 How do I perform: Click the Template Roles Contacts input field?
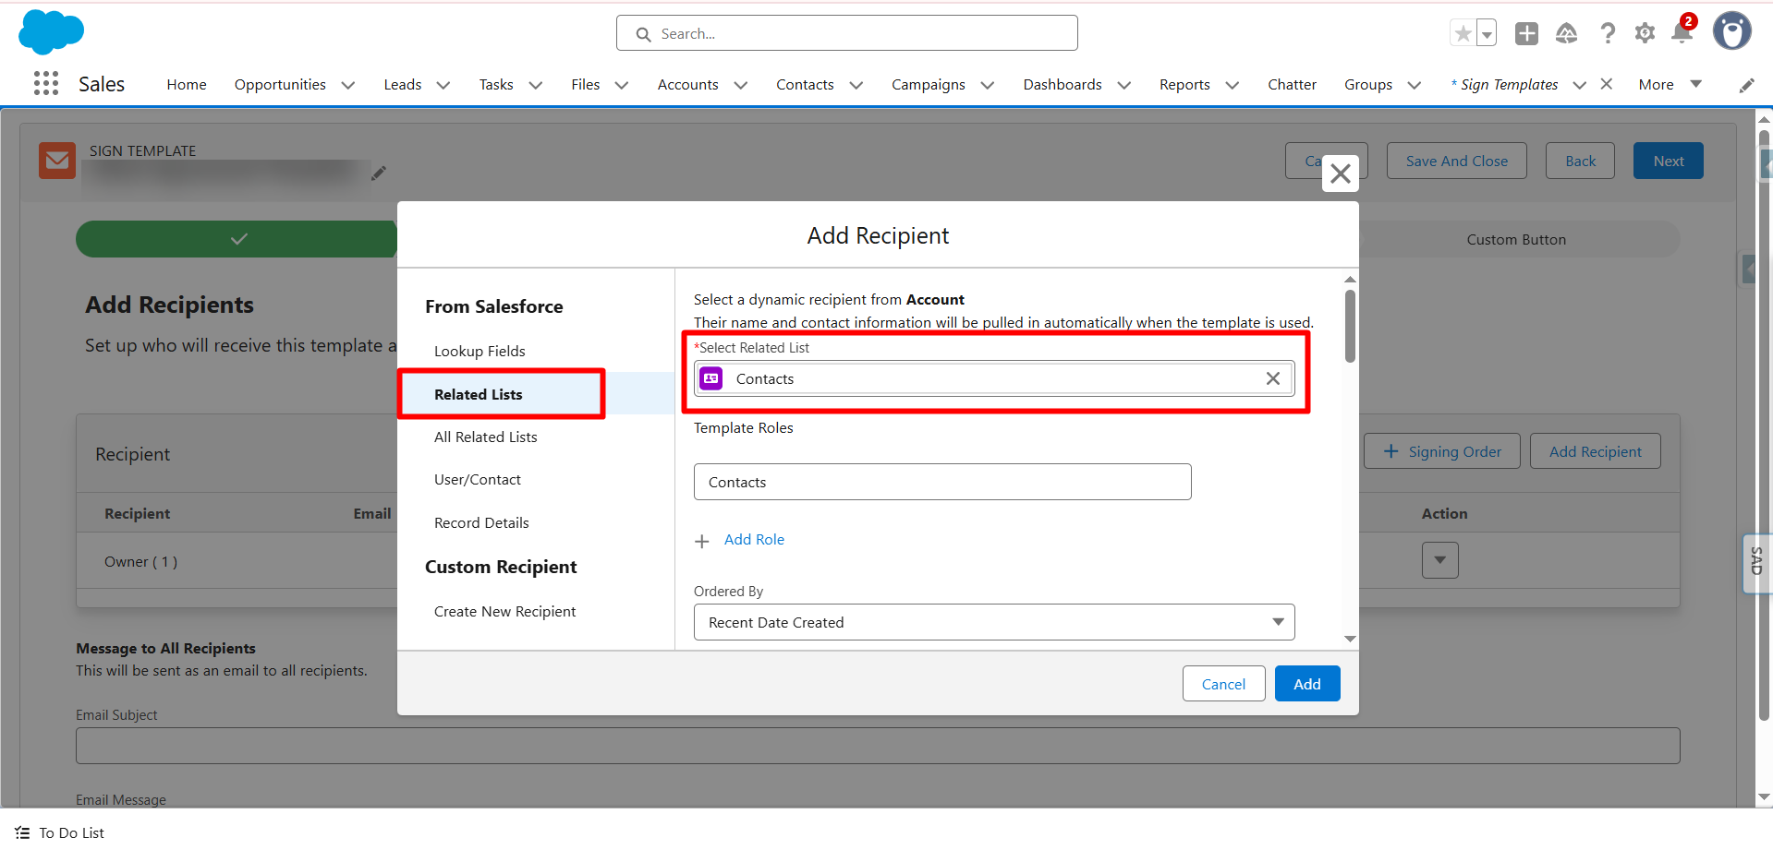(x=941, y=482)
